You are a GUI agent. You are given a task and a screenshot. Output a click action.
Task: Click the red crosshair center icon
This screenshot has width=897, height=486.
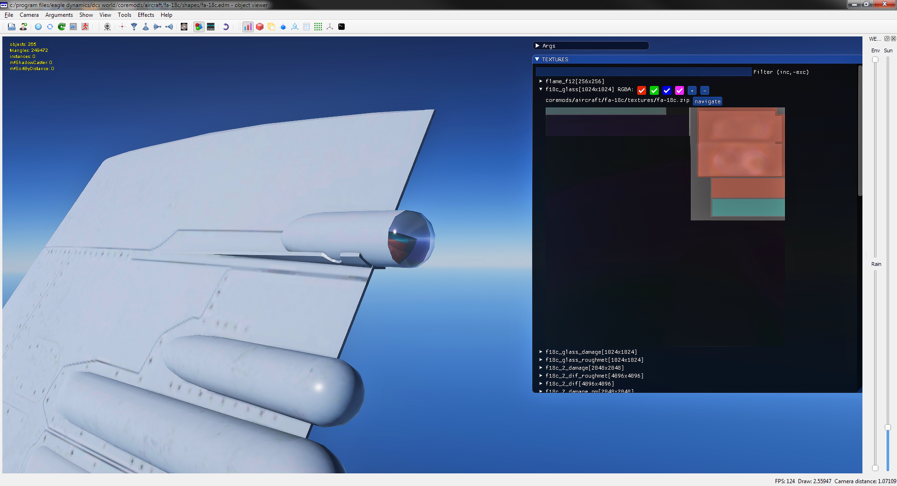click(122, 27)
